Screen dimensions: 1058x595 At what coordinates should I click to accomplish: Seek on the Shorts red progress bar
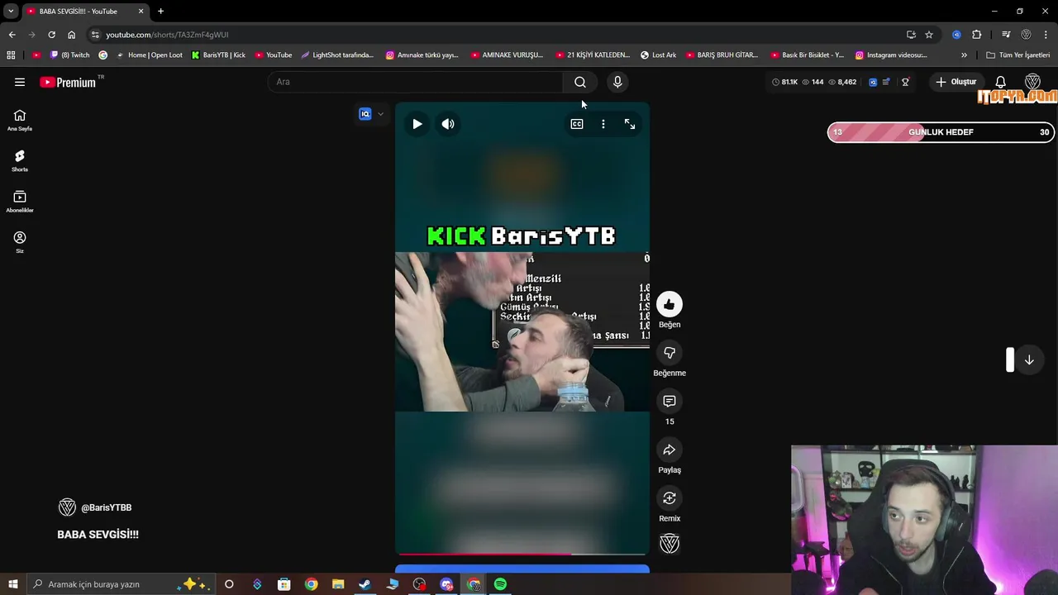tap(522, 554)
